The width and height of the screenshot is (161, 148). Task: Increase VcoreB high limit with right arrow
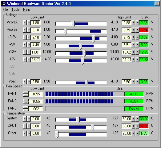(137, 30)
